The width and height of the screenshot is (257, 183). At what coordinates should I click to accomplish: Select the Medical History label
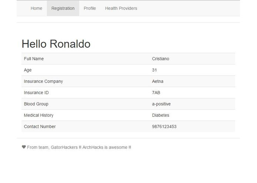point(39,115)
